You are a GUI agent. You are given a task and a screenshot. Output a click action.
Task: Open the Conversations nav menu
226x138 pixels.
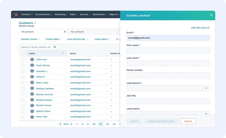click(43, 14)
